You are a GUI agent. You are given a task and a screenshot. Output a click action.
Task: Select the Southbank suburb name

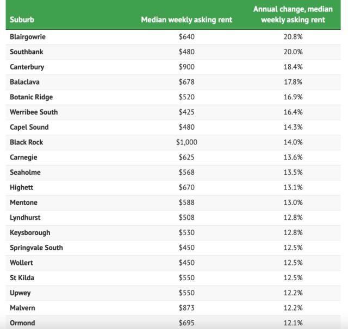pyautogui.click(x=26, y=52)
